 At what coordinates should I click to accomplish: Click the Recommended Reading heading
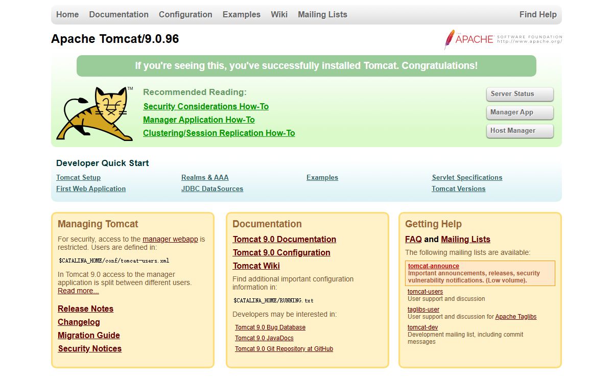(195, 92)
